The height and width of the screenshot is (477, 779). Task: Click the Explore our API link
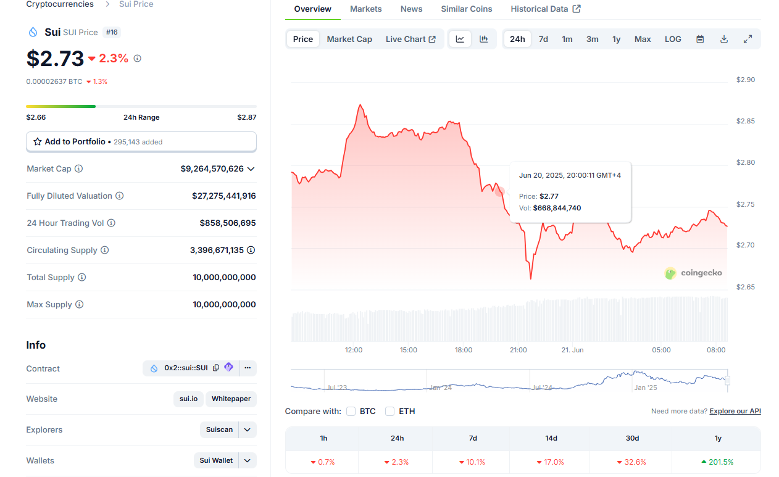[735, 411]
